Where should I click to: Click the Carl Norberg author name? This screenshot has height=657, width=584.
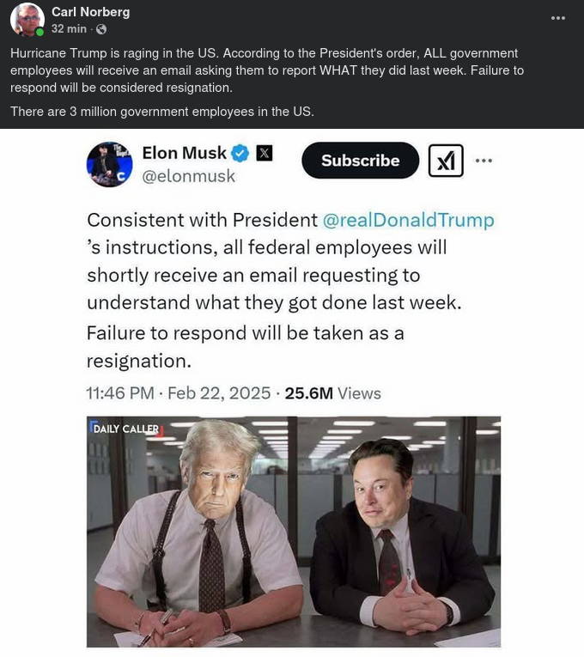[92, 11]
